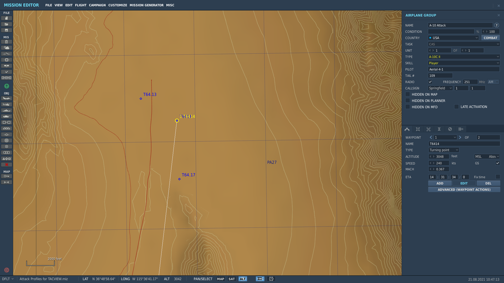Open the VIEW menu
Viewport: 504px width, 283px height.
58,5
